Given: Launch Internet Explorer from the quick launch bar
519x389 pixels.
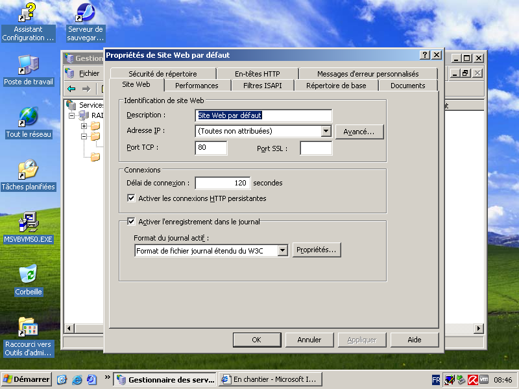Looking at the screenshot, I should coord(78,379).
